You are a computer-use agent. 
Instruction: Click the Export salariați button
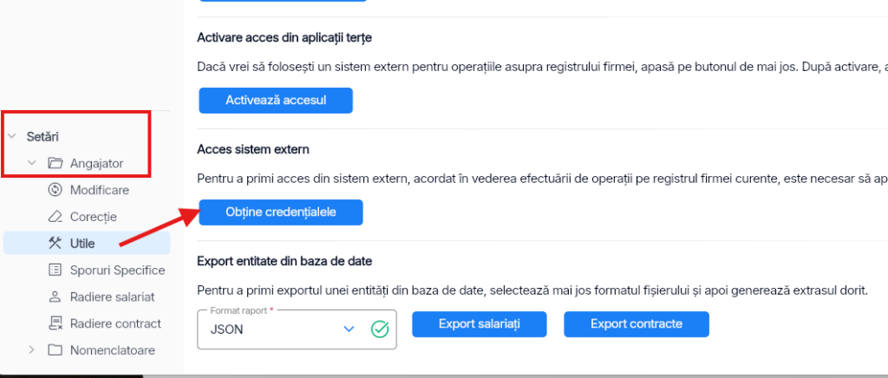coord(479,324)
